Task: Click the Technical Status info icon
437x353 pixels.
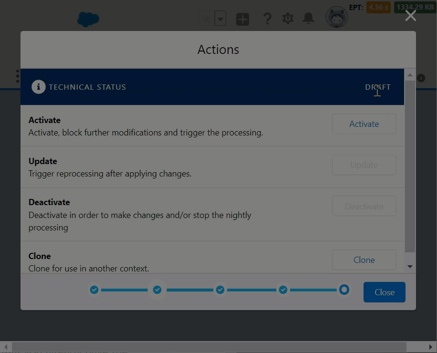Action: (38, 87)
